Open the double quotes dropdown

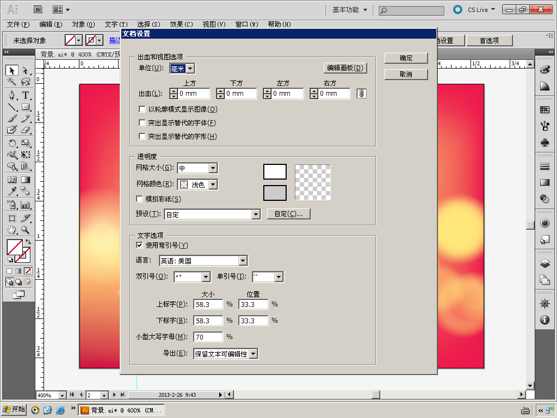coord(192,277)
